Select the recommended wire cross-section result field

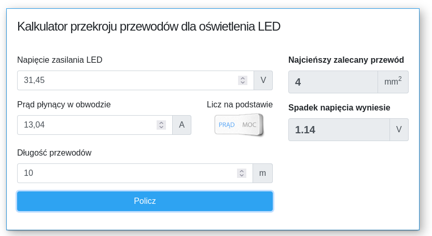[x=333, y=82]
